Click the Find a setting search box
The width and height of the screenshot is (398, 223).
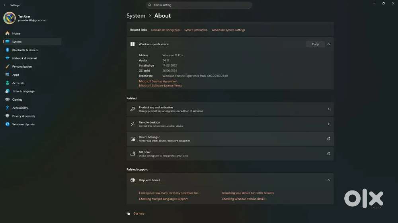(x=199, y=5)
